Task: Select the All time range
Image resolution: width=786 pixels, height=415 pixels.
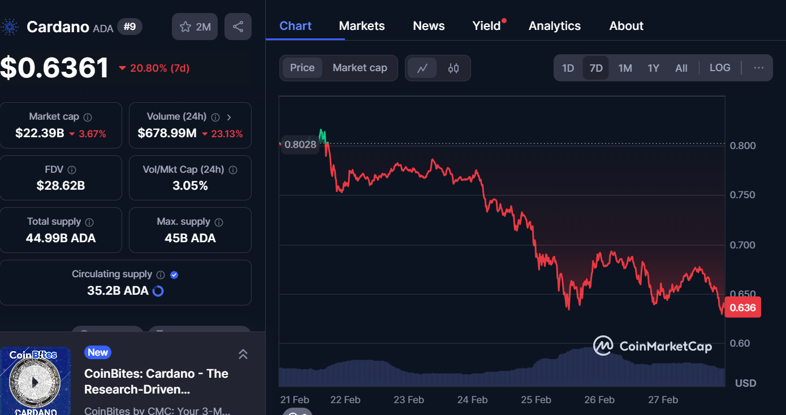Action: click(x=681, y=68)
